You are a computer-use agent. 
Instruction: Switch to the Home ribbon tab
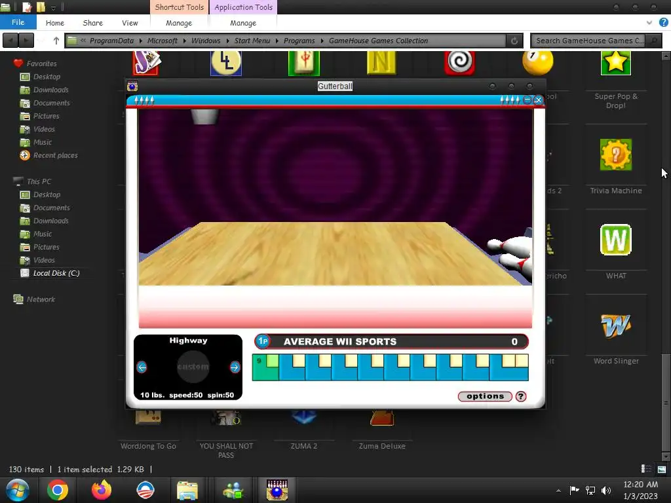(55, 23)
